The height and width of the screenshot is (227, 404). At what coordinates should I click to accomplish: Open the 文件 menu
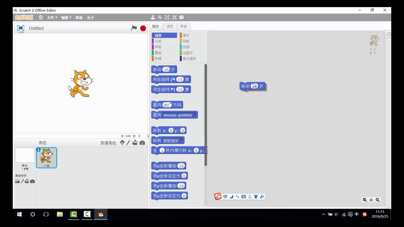(51, 17)
